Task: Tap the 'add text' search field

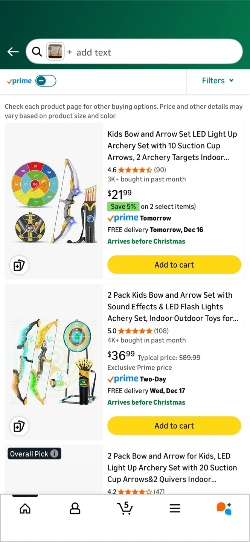Action: [x=151, y=52]
